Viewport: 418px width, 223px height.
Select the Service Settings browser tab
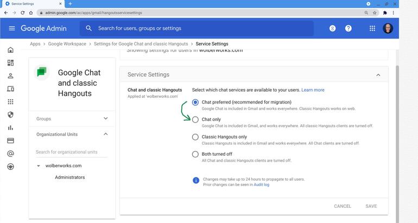coord(33,4)
